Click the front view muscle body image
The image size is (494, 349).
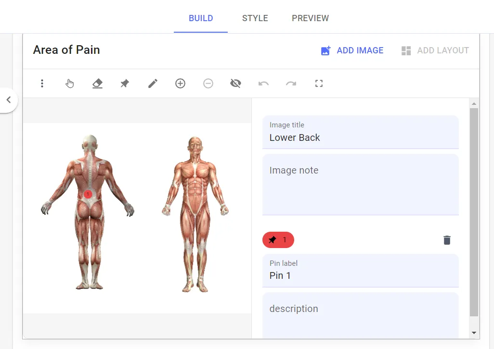click(x=195, y=214)
